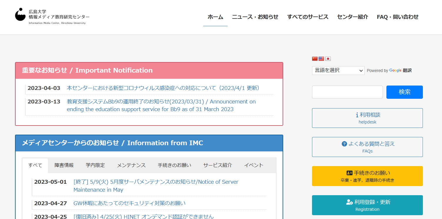
Task: Open the よくある質問と答え FAQs button
Action: click(x=367, y=147)
